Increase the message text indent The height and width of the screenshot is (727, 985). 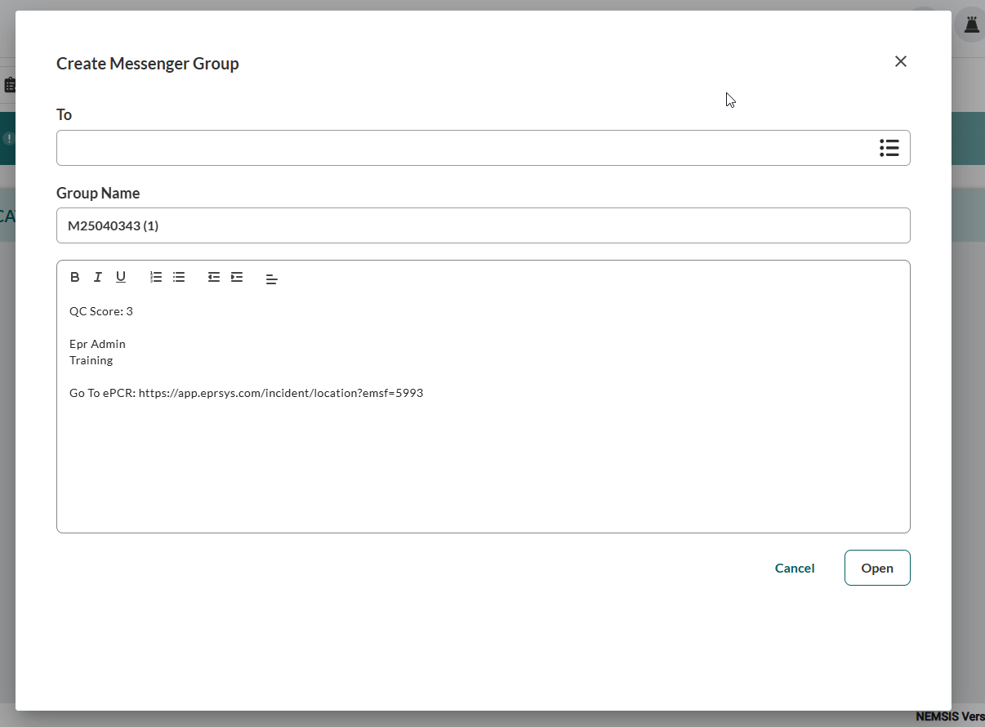236,277
